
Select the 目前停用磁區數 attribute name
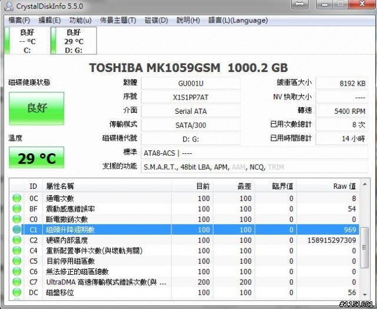(x=71, y=261)
